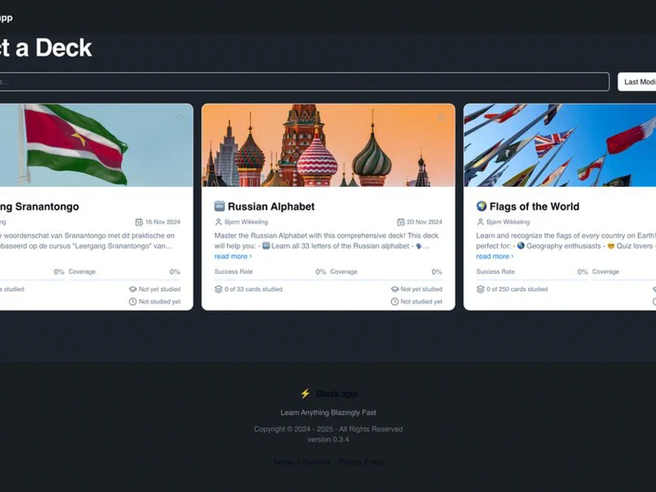This screenshot has width=656, height=492.
Task: Open the Privacy Policy page
Action: pyautogui.click(x=361, y=462)
